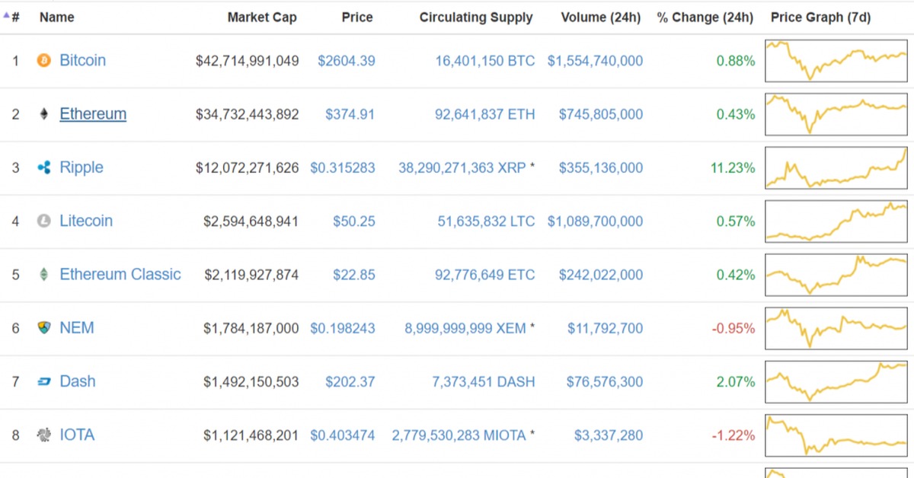
Task: Open Dash 7d price graph thumbnail
Action: [x=836, y=381]
